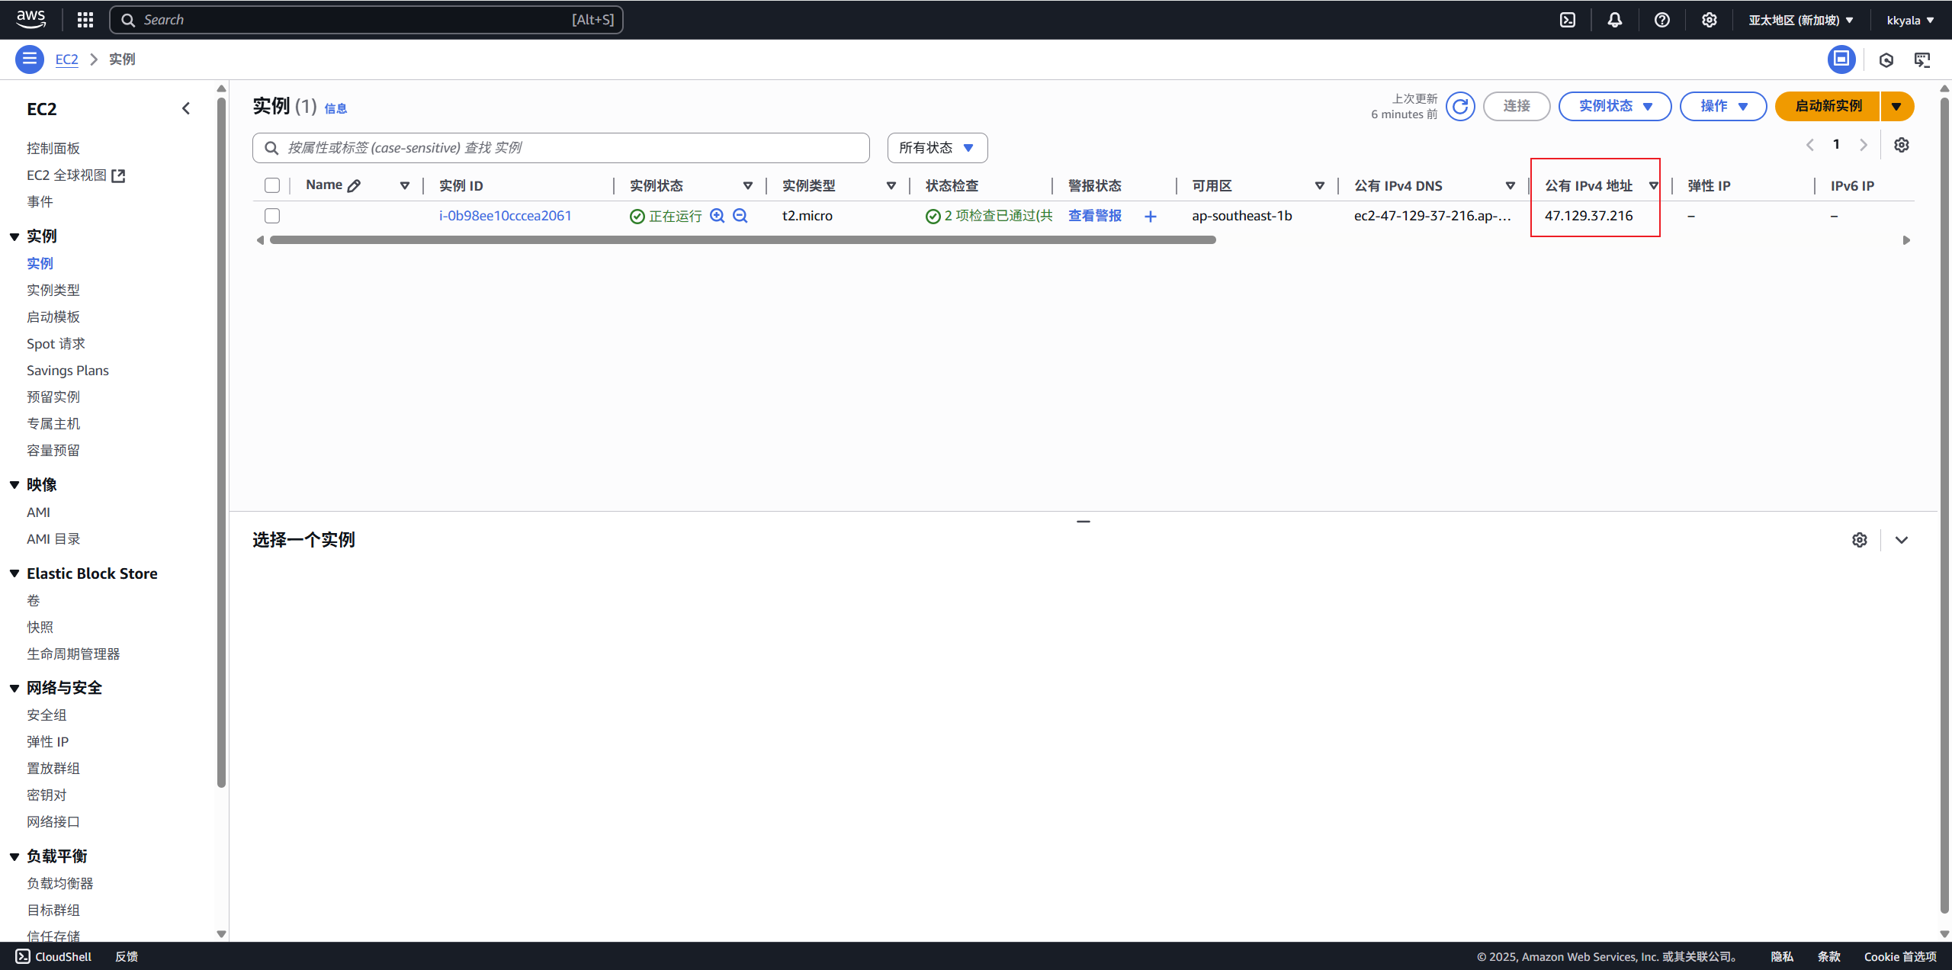The image size is (1952, 970).
Task: Open the blue panel icon at top right
Action: 1841,59
